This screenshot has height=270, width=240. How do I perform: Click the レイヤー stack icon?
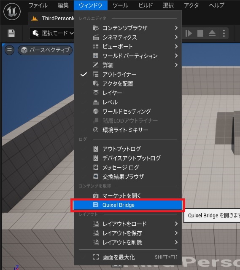(96, 93)
